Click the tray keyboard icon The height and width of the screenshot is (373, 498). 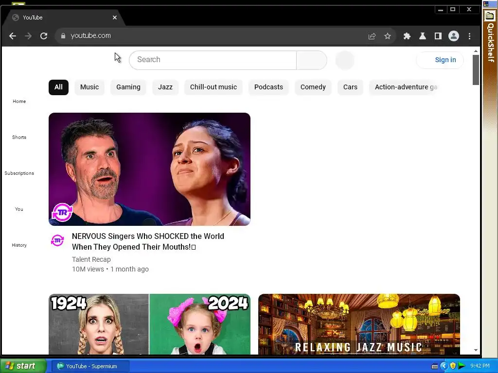[x=435, y=366]
